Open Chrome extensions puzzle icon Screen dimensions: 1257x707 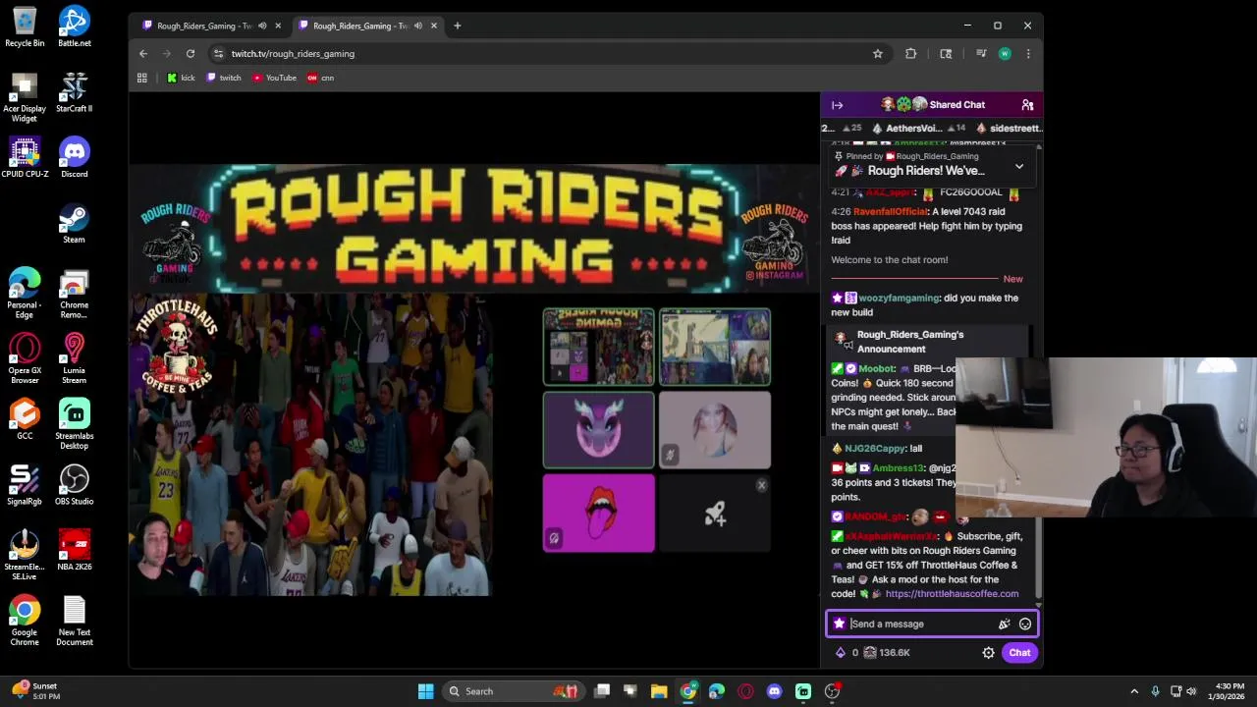(911, 54)
